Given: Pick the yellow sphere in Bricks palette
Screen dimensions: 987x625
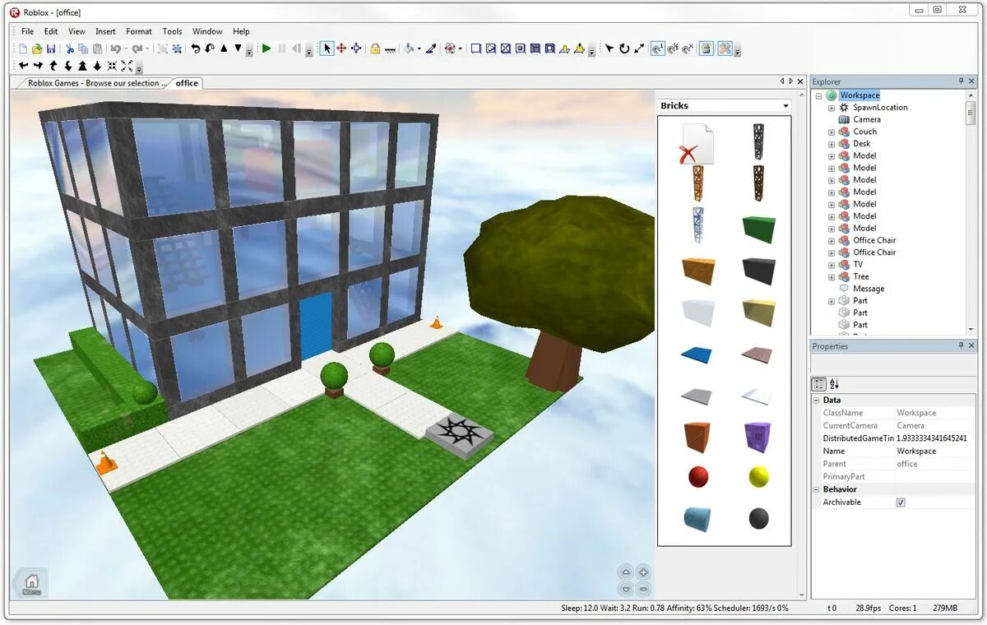Looking at the screenshot, I should pyautogui.click(x=759, y=476).
